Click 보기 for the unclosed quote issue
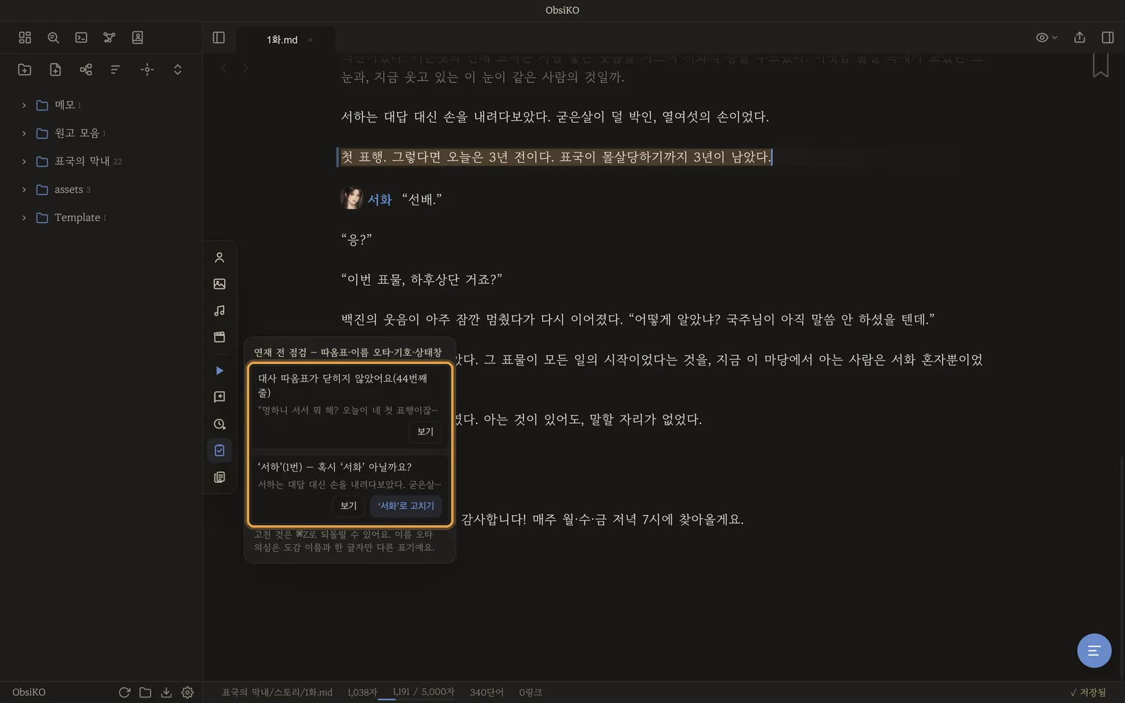This screenshot has height=703, width=1125. pyautogui.click(x=425, y=432)
